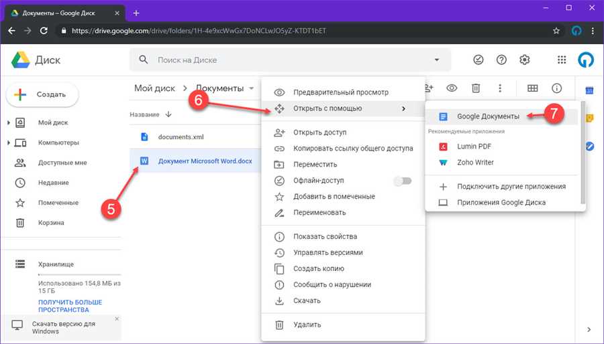Select Приложения Google Диска
Image resolution: width=604 pixels, height=344 pixels.
click(502, 202)
